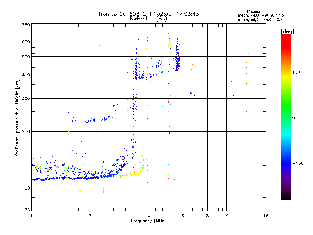
Task: Click the y-axis tick label '600'
Action: click(26, 42)
